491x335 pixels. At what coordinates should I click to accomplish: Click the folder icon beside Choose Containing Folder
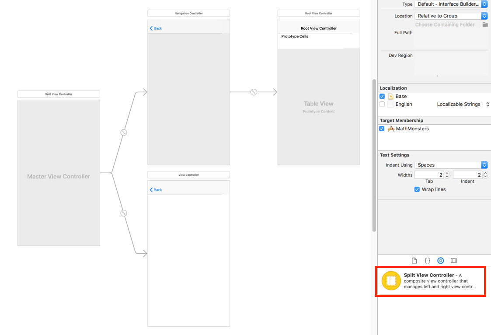(485, 24)
